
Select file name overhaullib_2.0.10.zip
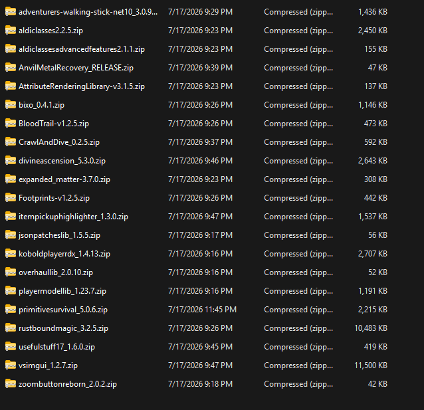[x=56, y=272]
